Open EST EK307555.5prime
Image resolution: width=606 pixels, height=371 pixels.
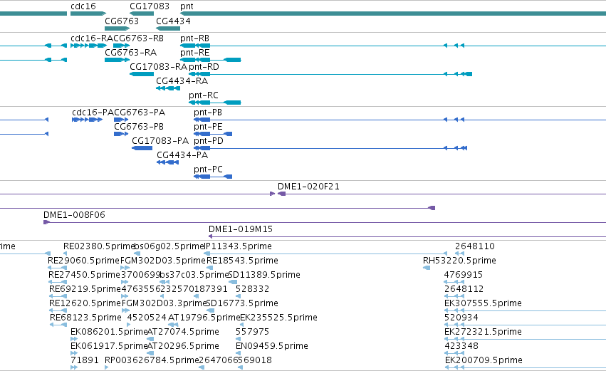pos(483,304)
